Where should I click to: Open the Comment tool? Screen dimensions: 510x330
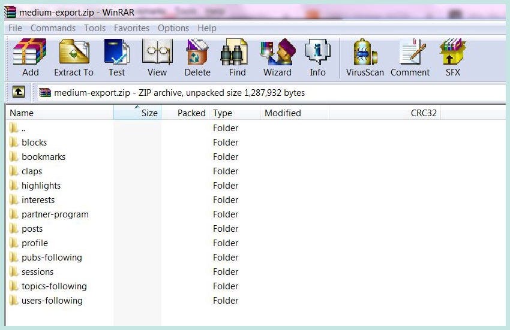(412, 52)
